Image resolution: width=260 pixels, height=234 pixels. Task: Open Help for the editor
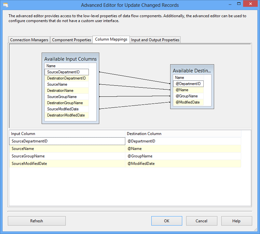pos(236,221)
